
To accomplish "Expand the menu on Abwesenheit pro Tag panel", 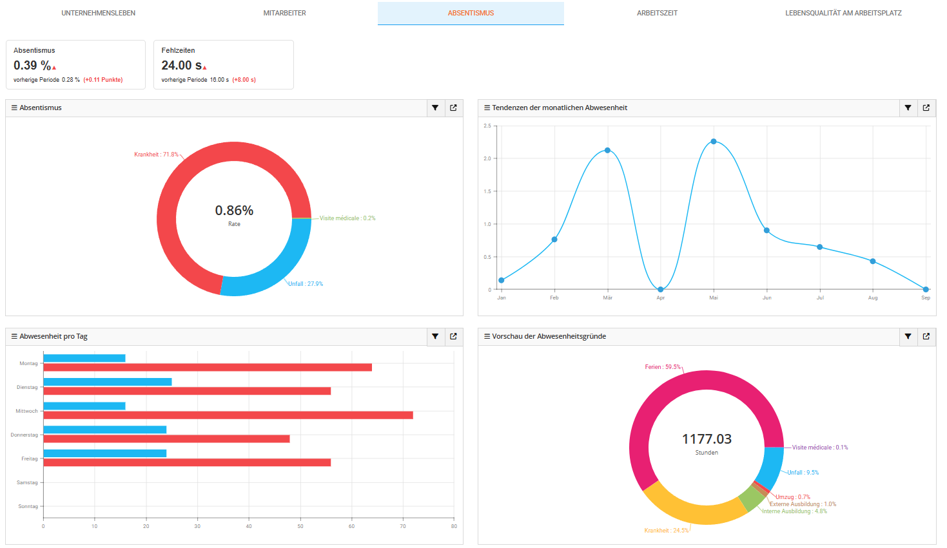I will (14, 336).
